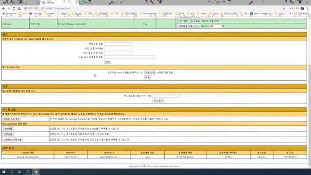311x175 pixels.
Task: Open a new browser tab with plus
Action: click(x=121, y=3)
